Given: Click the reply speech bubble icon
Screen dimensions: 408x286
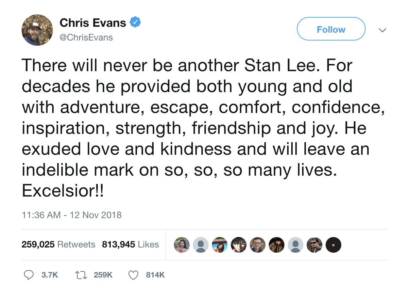Looking at the screenshot, I should click(x=30, y=275).
